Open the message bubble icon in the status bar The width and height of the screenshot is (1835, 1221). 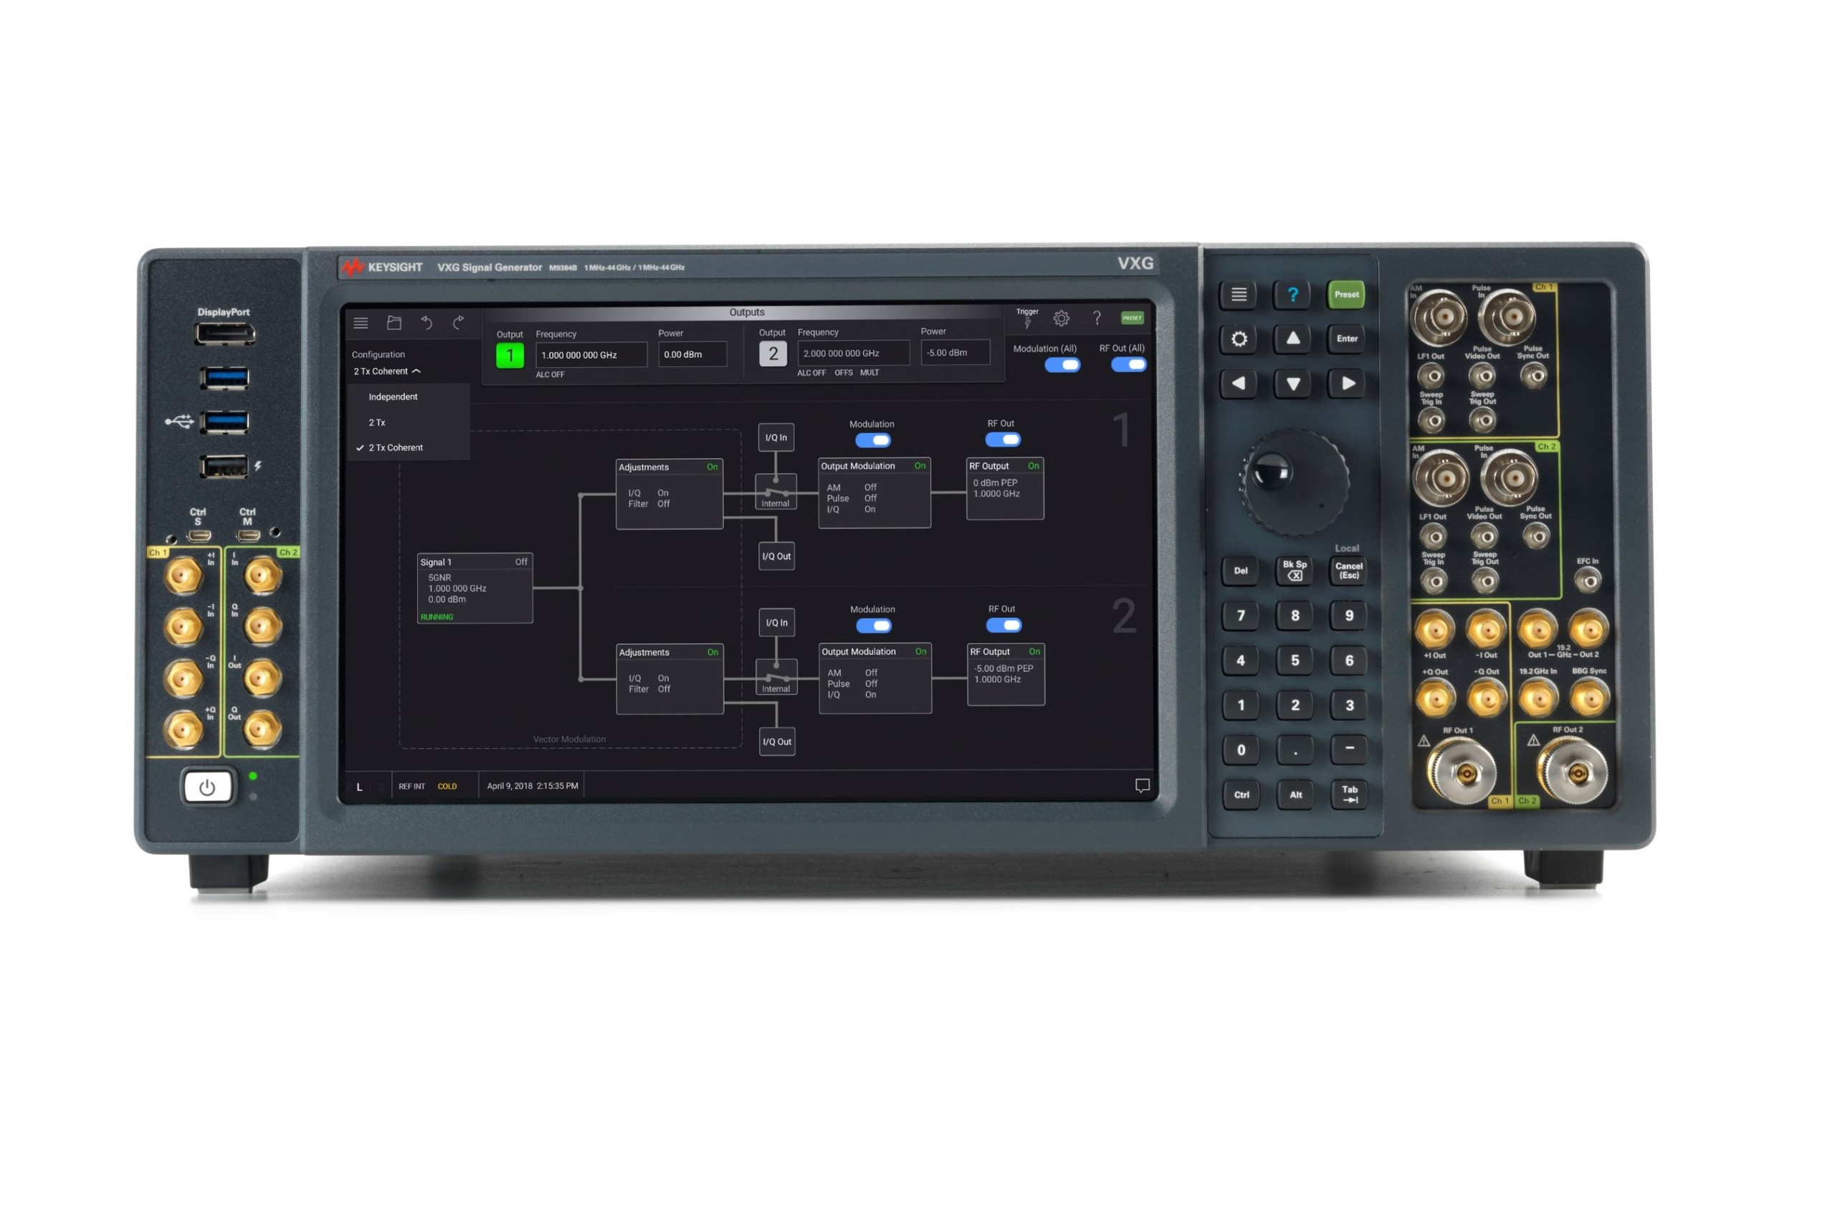click(x=1141, y=785)
